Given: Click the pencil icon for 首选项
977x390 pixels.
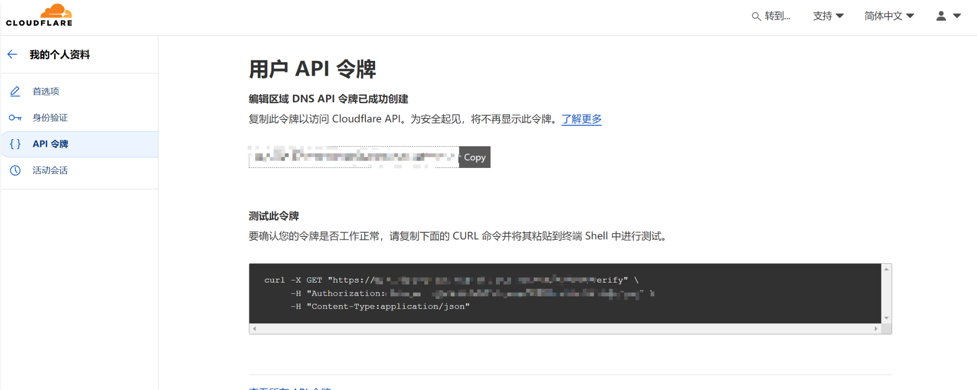Looking at the screenshot, I should (x=15, y=91).
